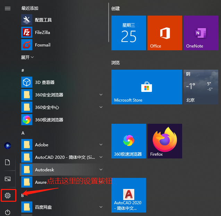Click the Adobe folder icon
The height and width of the screenshot is (216, 221).
point(27,145)
